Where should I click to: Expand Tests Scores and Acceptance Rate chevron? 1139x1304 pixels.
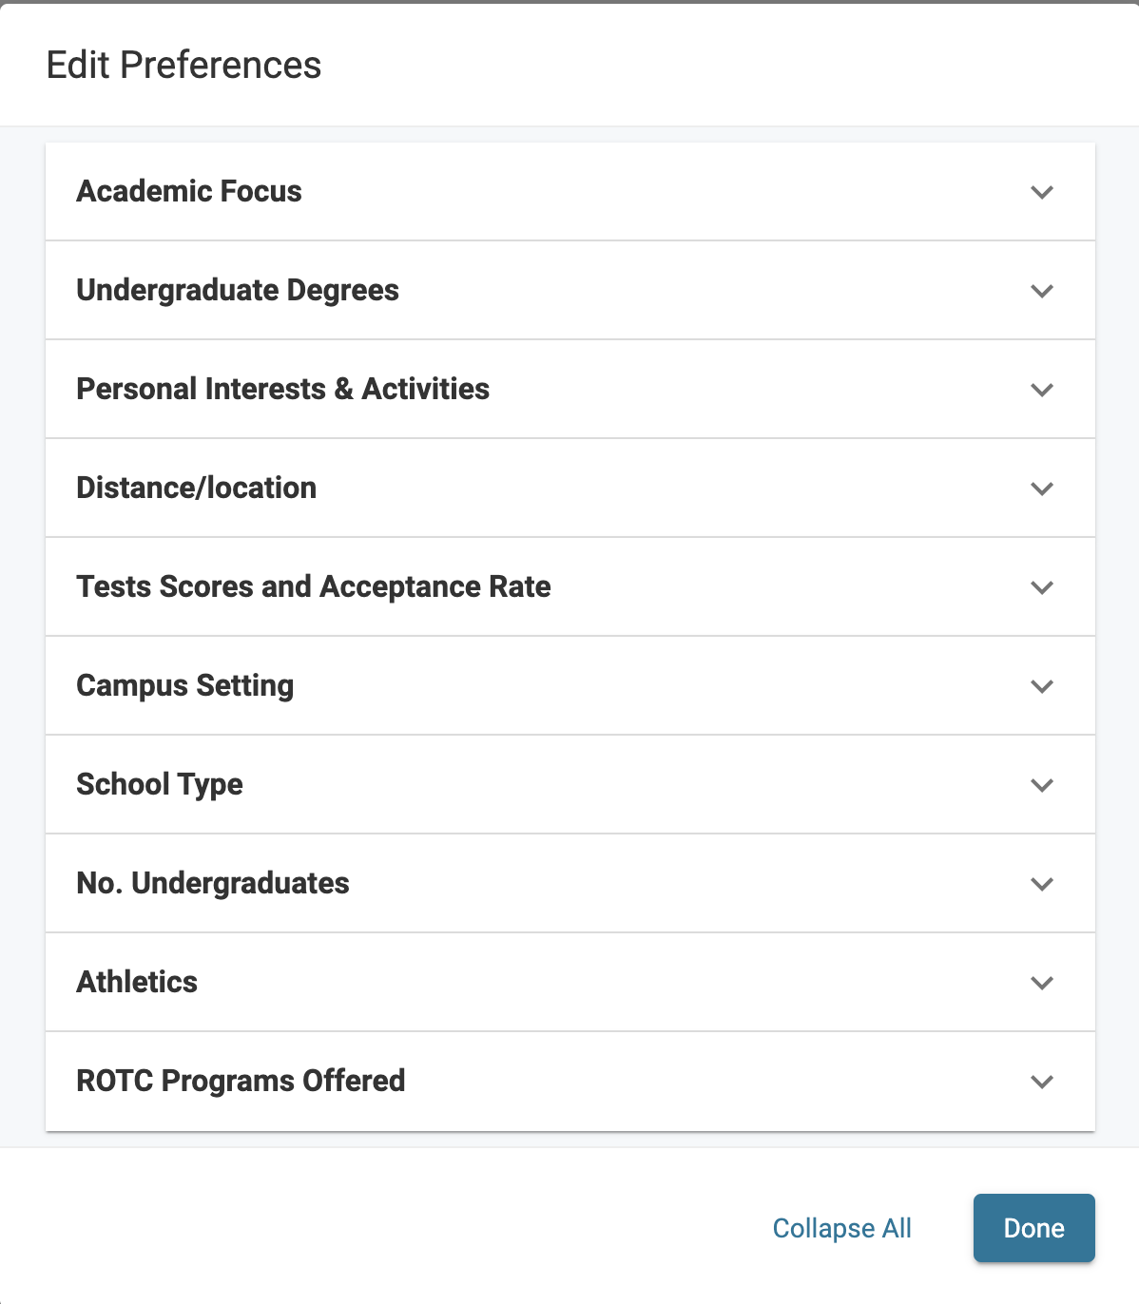coord(1042,587)
